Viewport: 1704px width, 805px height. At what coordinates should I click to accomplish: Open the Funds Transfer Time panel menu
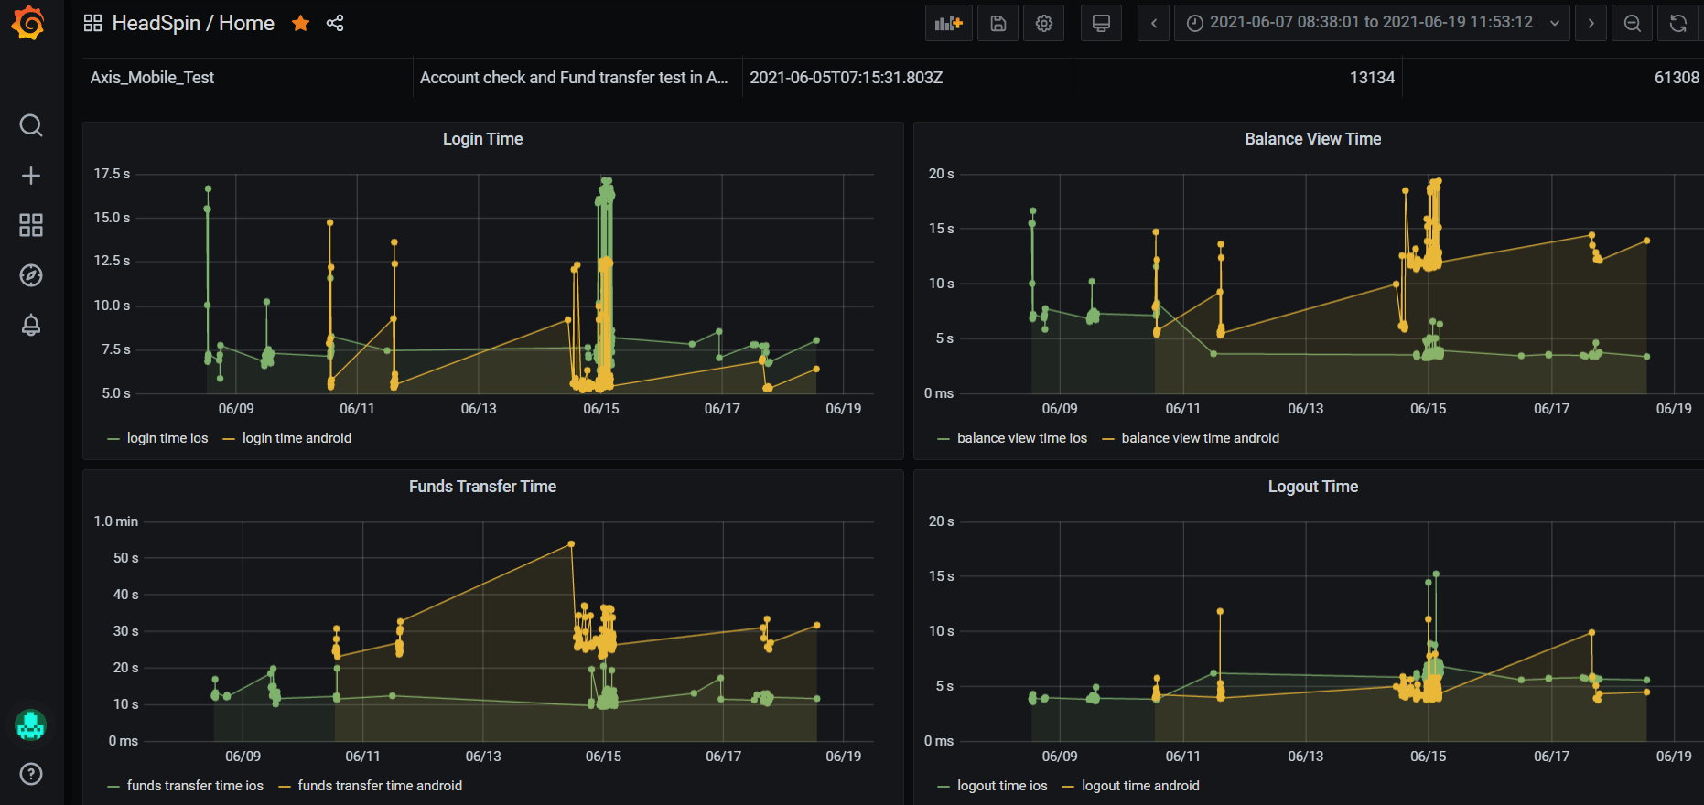pyautogui.click(x=482, y=487)
